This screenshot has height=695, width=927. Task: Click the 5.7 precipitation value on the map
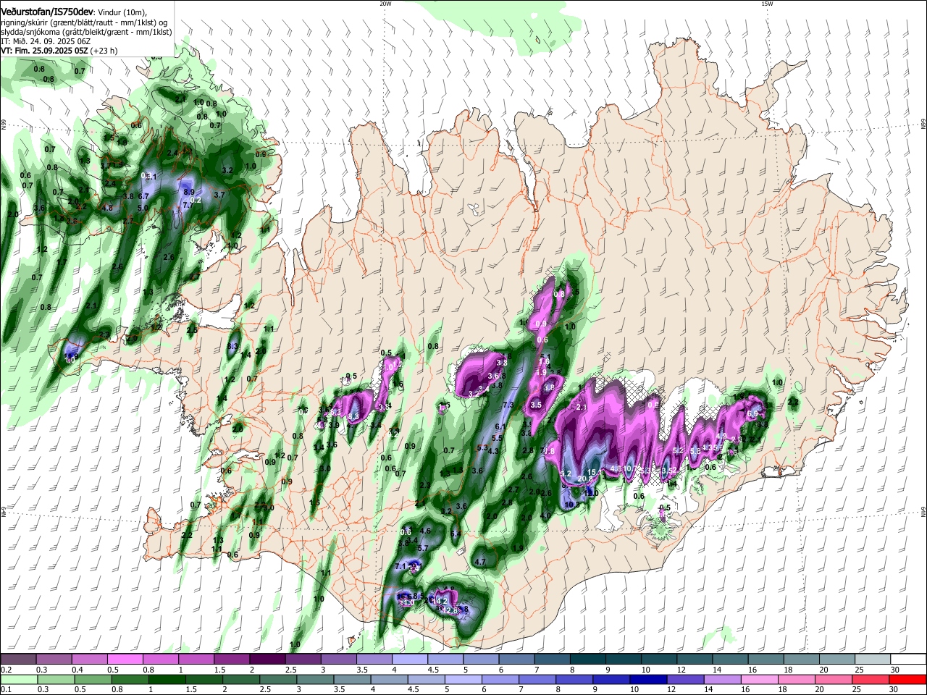423,549
